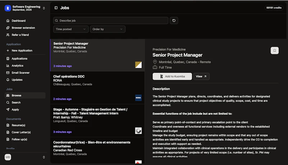Select the Canadian Red Cross job card
This screenshot has width=288, height=165.
pos(97,150)
